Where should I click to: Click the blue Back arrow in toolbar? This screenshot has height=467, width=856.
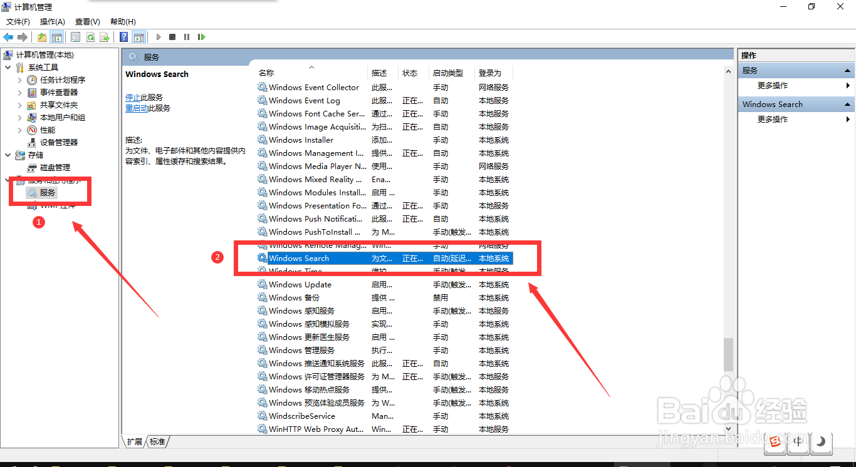pos(8,37)
